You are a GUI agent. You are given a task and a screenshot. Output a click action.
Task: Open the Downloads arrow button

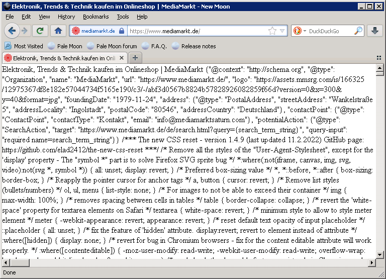coord(374,31)
